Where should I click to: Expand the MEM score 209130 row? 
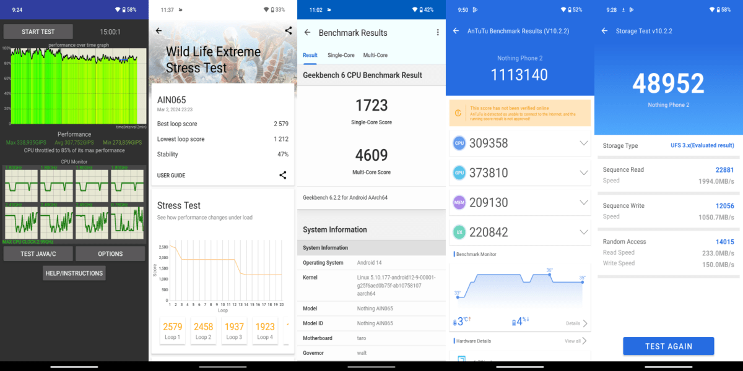[583, 202]
